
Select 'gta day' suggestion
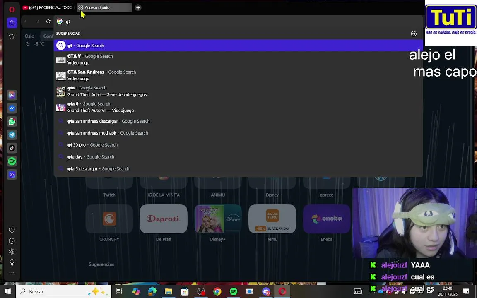point(238,156)
